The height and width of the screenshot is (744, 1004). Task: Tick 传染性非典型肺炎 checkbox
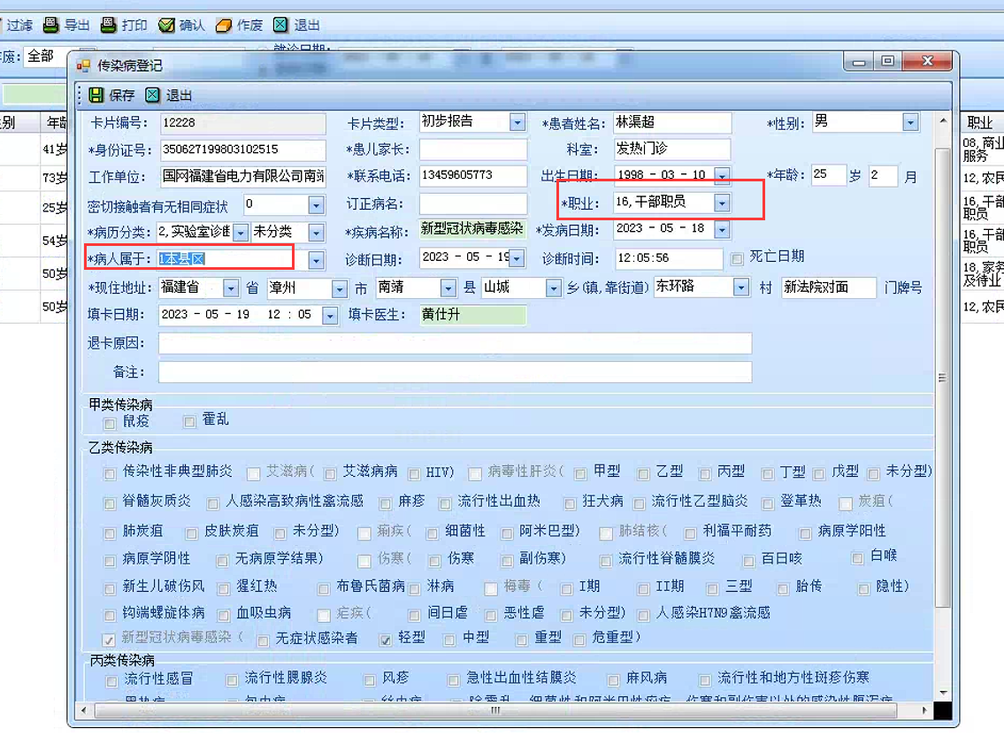110,474
